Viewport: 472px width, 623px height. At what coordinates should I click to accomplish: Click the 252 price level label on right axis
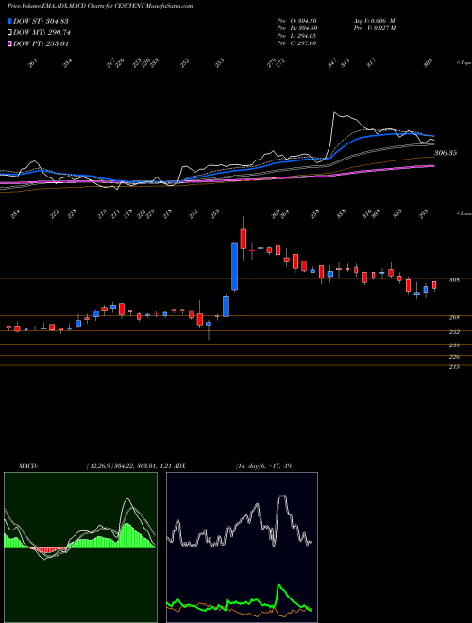click(x=454, y=332)
